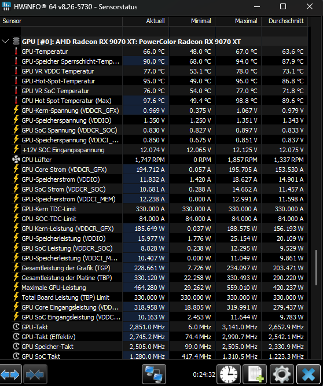Select GPU SoC Leistung (VDDCR_SOC) label
The image size is (323, 386).
[x=67, y=248]
